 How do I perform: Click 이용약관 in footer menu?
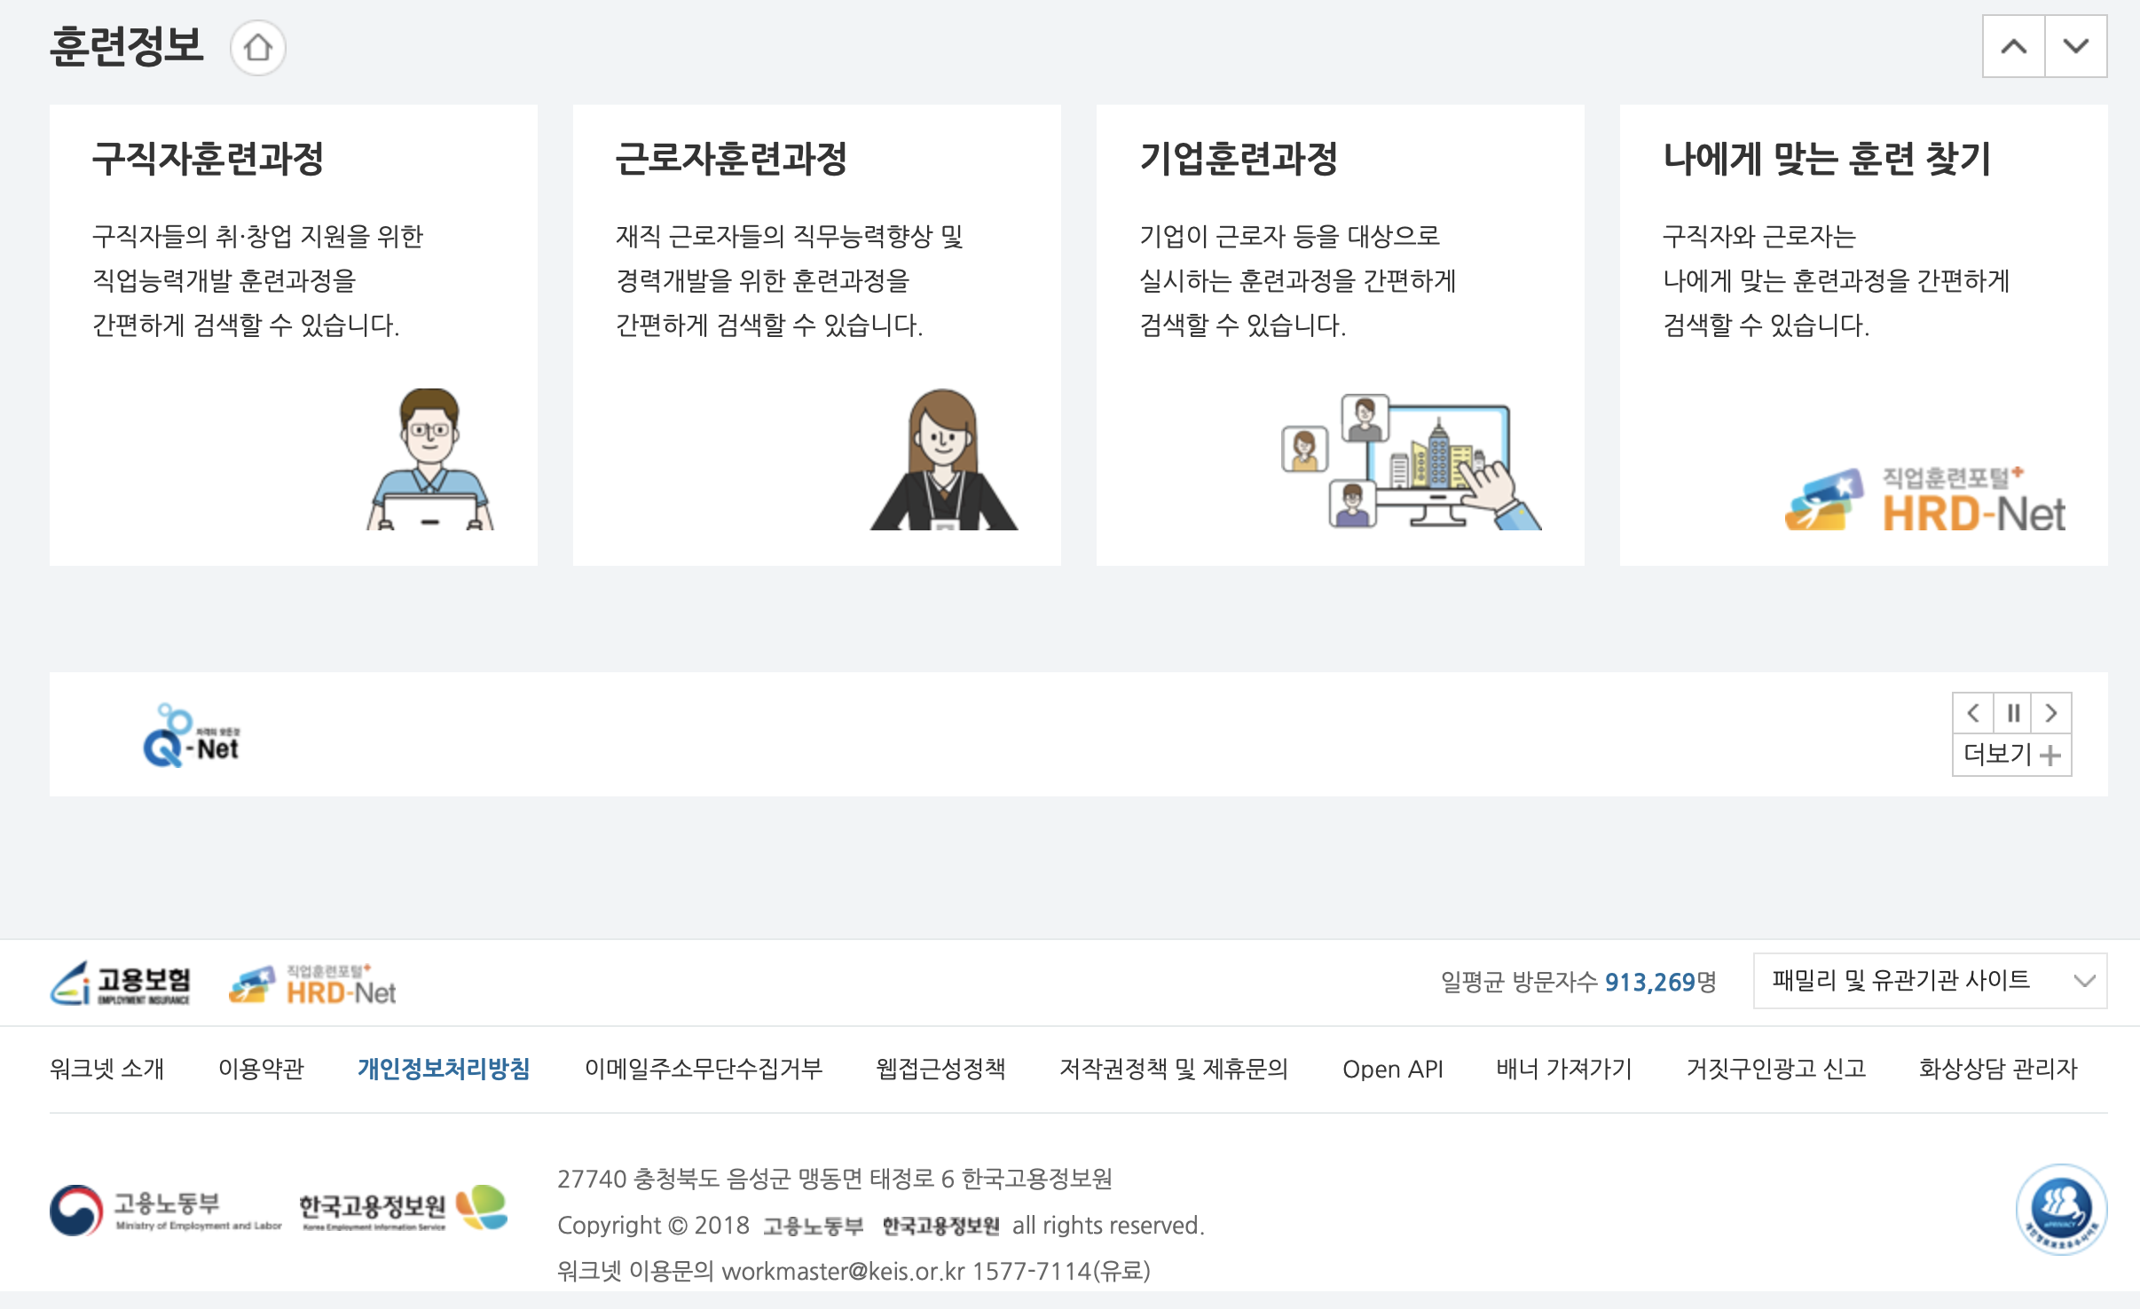(261, 1069)
